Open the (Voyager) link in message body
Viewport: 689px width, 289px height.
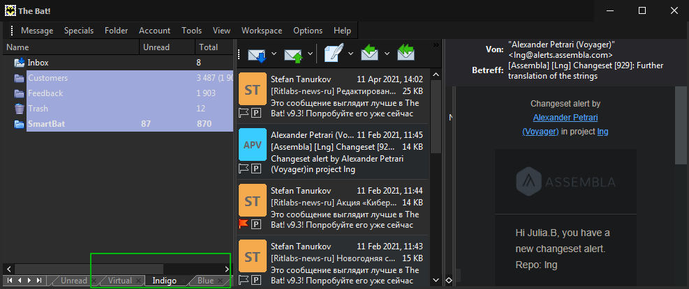coord(540,132)
